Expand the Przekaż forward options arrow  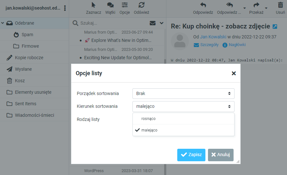pyautogui.click(x=266, y=8)
